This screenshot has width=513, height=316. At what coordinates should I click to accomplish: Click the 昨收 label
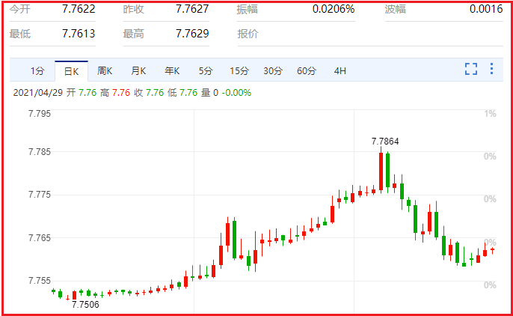click(x=133, y=9)
